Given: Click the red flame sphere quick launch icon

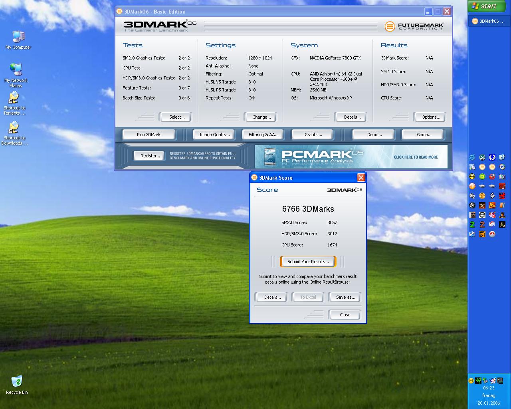Looking at the screenshot, I should tap(492, 234).
